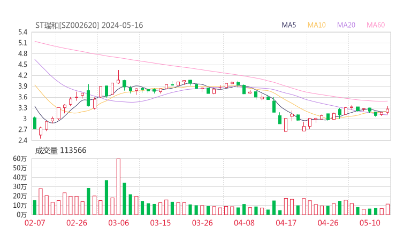Click the 04-26 date marker

328,223
